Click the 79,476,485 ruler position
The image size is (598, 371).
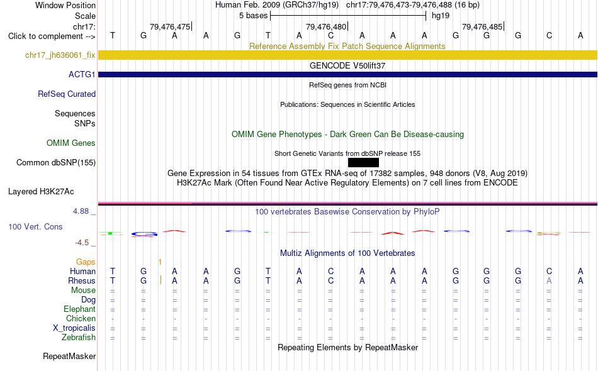tap(482, 26)
